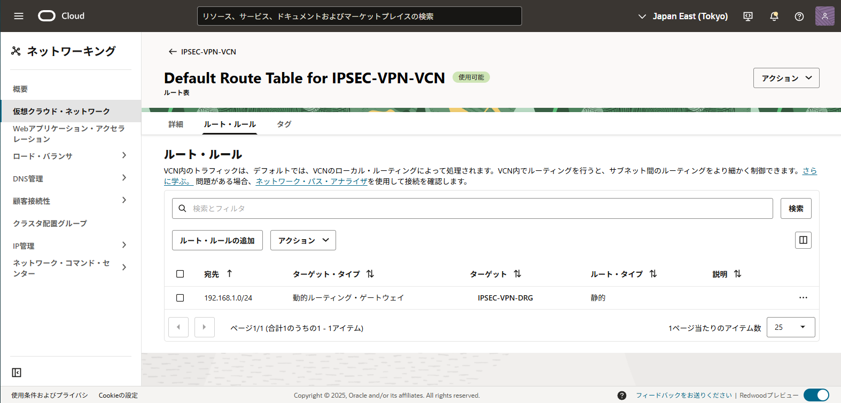This screenshot has width=841, height=403.
Task: Open 使用条件およびプライバシ link
Action: pyautogui.click(x=50, y=396)
